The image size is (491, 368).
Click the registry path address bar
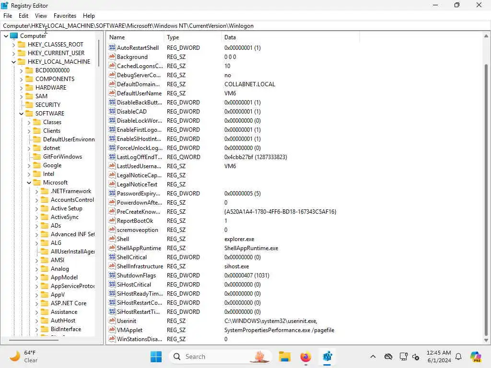click(x=245, y=26)
